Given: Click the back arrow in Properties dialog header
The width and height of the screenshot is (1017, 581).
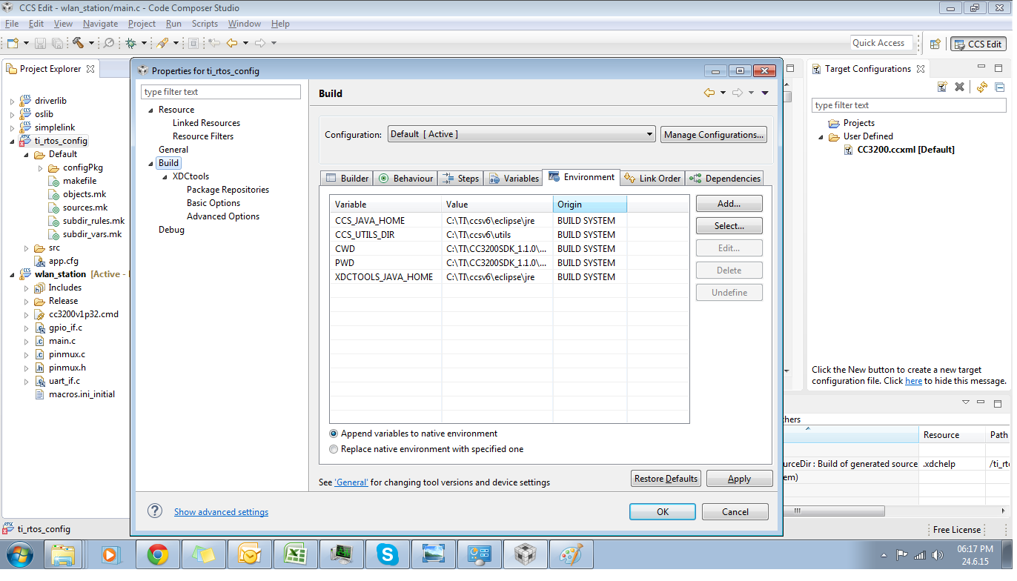Looking at the screenshot, I should click(x=709, y=93).
